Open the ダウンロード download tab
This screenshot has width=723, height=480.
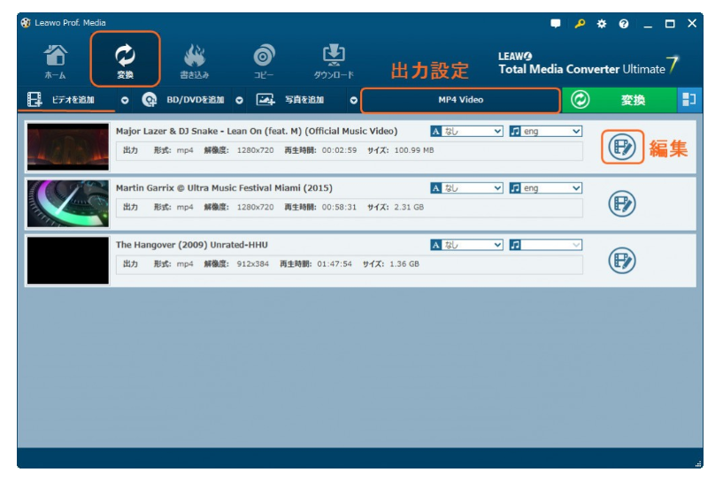(x=334, y=60)
